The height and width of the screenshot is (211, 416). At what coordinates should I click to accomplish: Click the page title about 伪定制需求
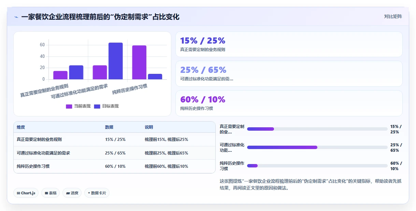point(100,17)
